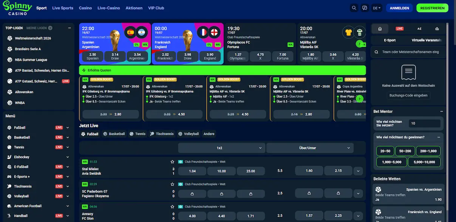Click the WK badge on Stal Mielec match
Screen dimensions: 456x222
[x=85, y=162]
